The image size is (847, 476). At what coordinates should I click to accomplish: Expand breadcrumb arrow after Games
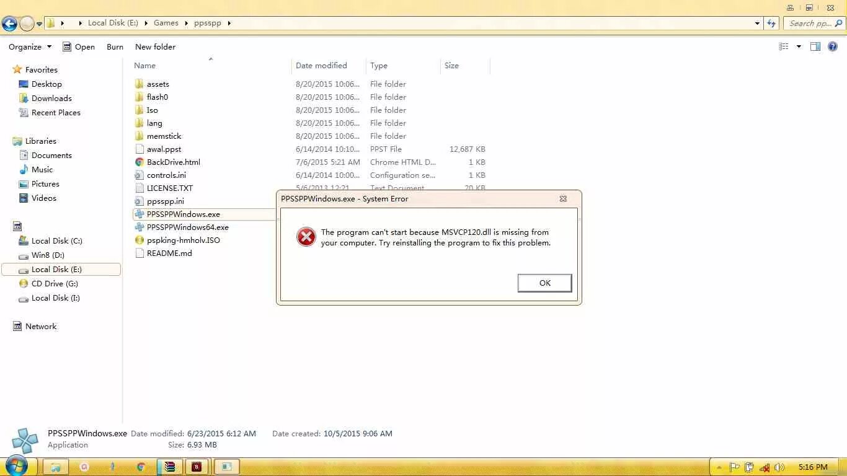coord(186,23)
